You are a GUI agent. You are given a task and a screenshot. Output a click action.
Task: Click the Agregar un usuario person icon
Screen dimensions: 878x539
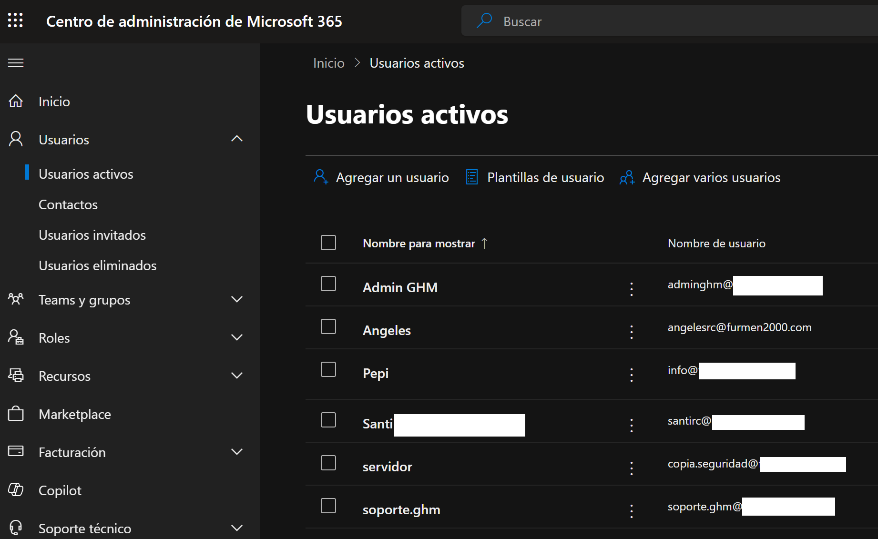[321, 177]
